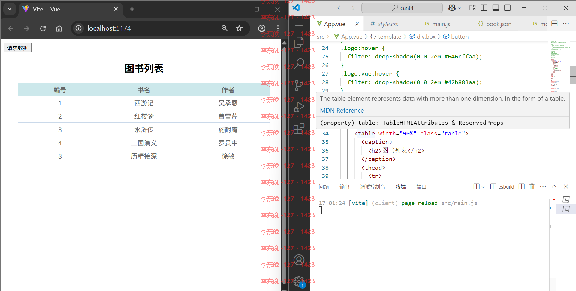Screen dimensions: 576x291
Task: Click the 书名 column header
Action: [x=144, y=90]
